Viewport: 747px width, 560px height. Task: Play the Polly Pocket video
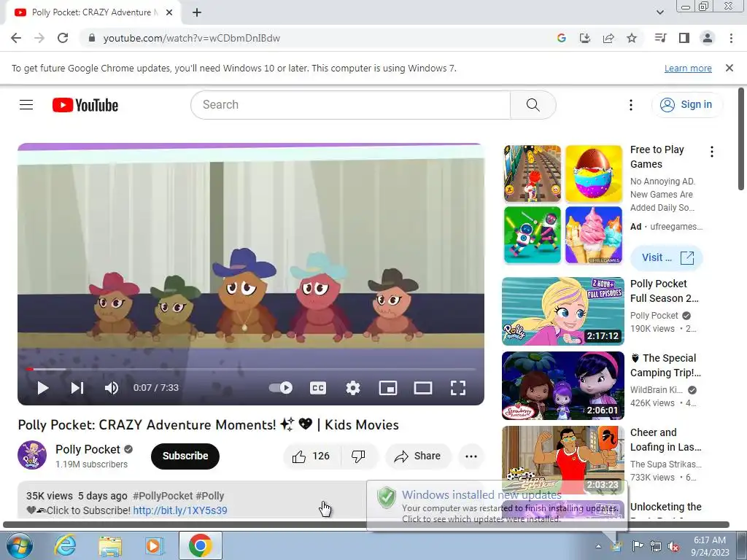coord(43,388)
